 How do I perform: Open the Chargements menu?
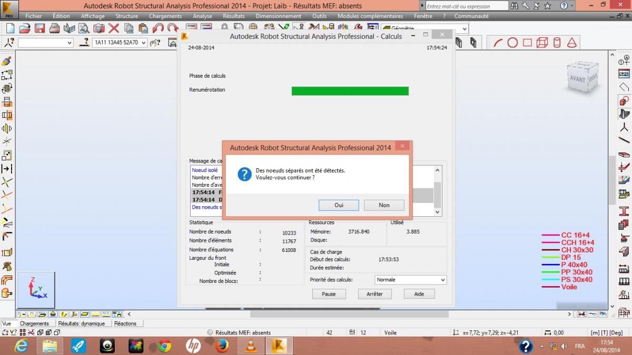pyautogui.click(x=165, y=16)
